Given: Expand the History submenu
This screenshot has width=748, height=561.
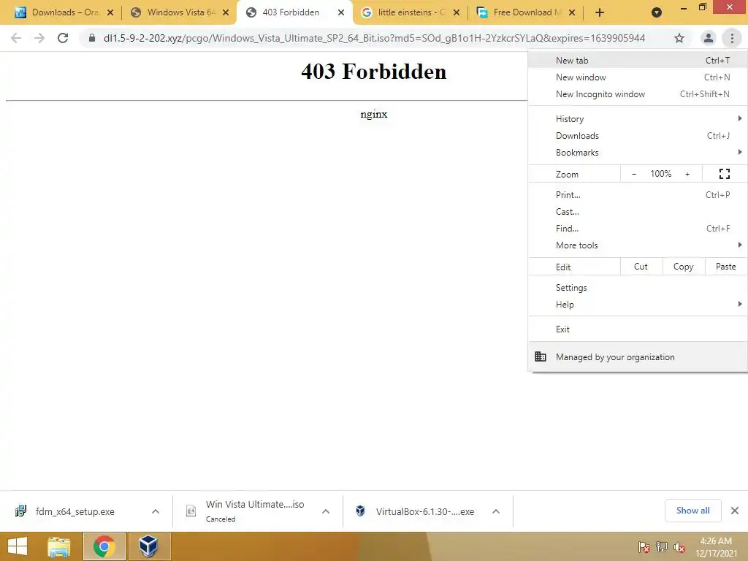Looking at the screenshot, I should [x=638, y=119].
